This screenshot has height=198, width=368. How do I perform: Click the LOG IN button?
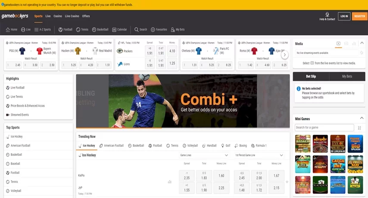344,16
